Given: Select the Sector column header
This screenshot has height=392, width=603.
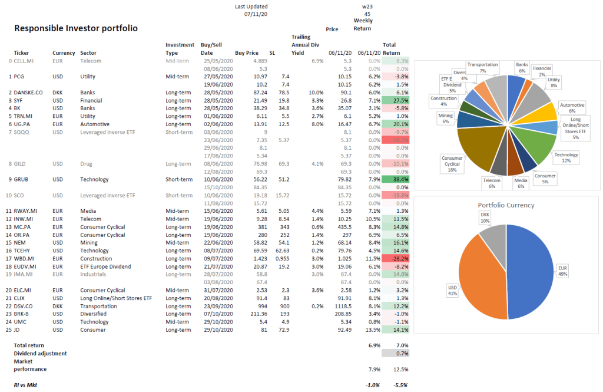Looking at the screenshot, I should click(88, 52).
